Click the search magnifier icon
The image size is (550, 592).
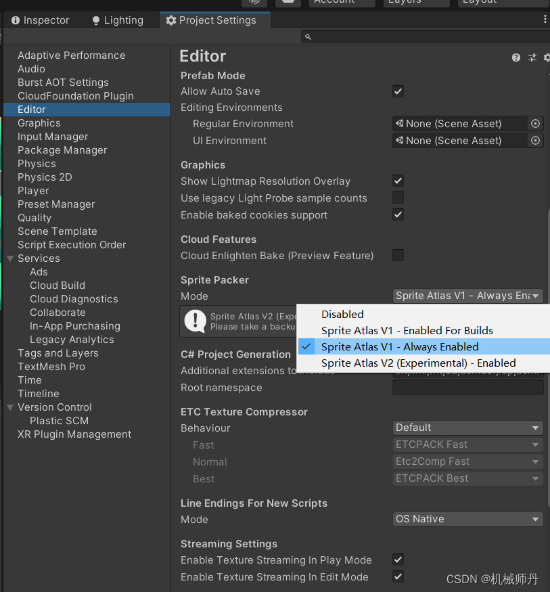pyautogui.click(x=308, y=37)
